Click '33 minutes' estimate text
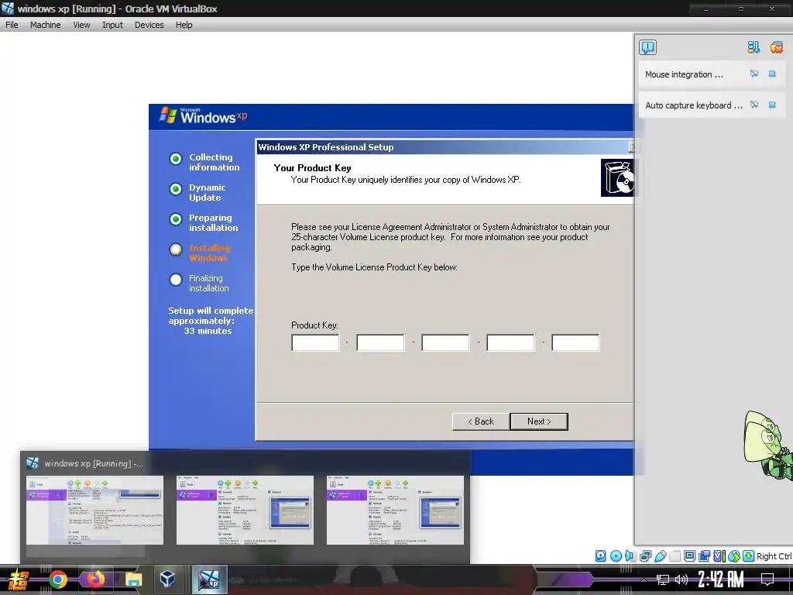 pos(208,331)
